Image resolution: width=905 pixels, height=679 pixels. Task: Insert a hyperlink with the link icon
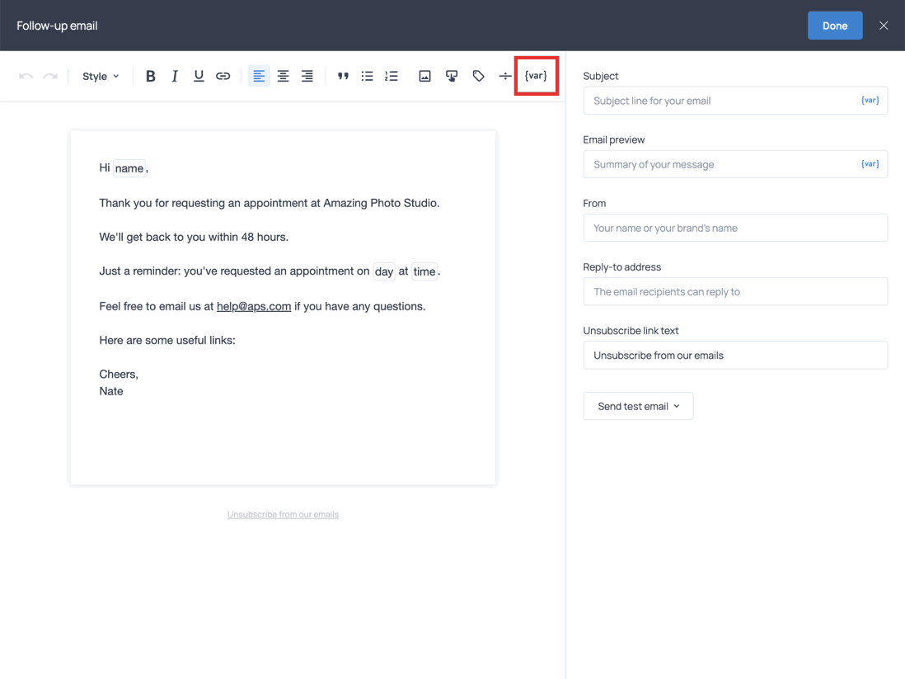223,75
